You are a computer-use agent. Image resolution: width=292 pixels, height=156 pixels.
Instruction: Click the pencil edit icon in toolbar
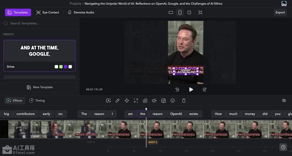pyautogui.click(x=118, y=100)
